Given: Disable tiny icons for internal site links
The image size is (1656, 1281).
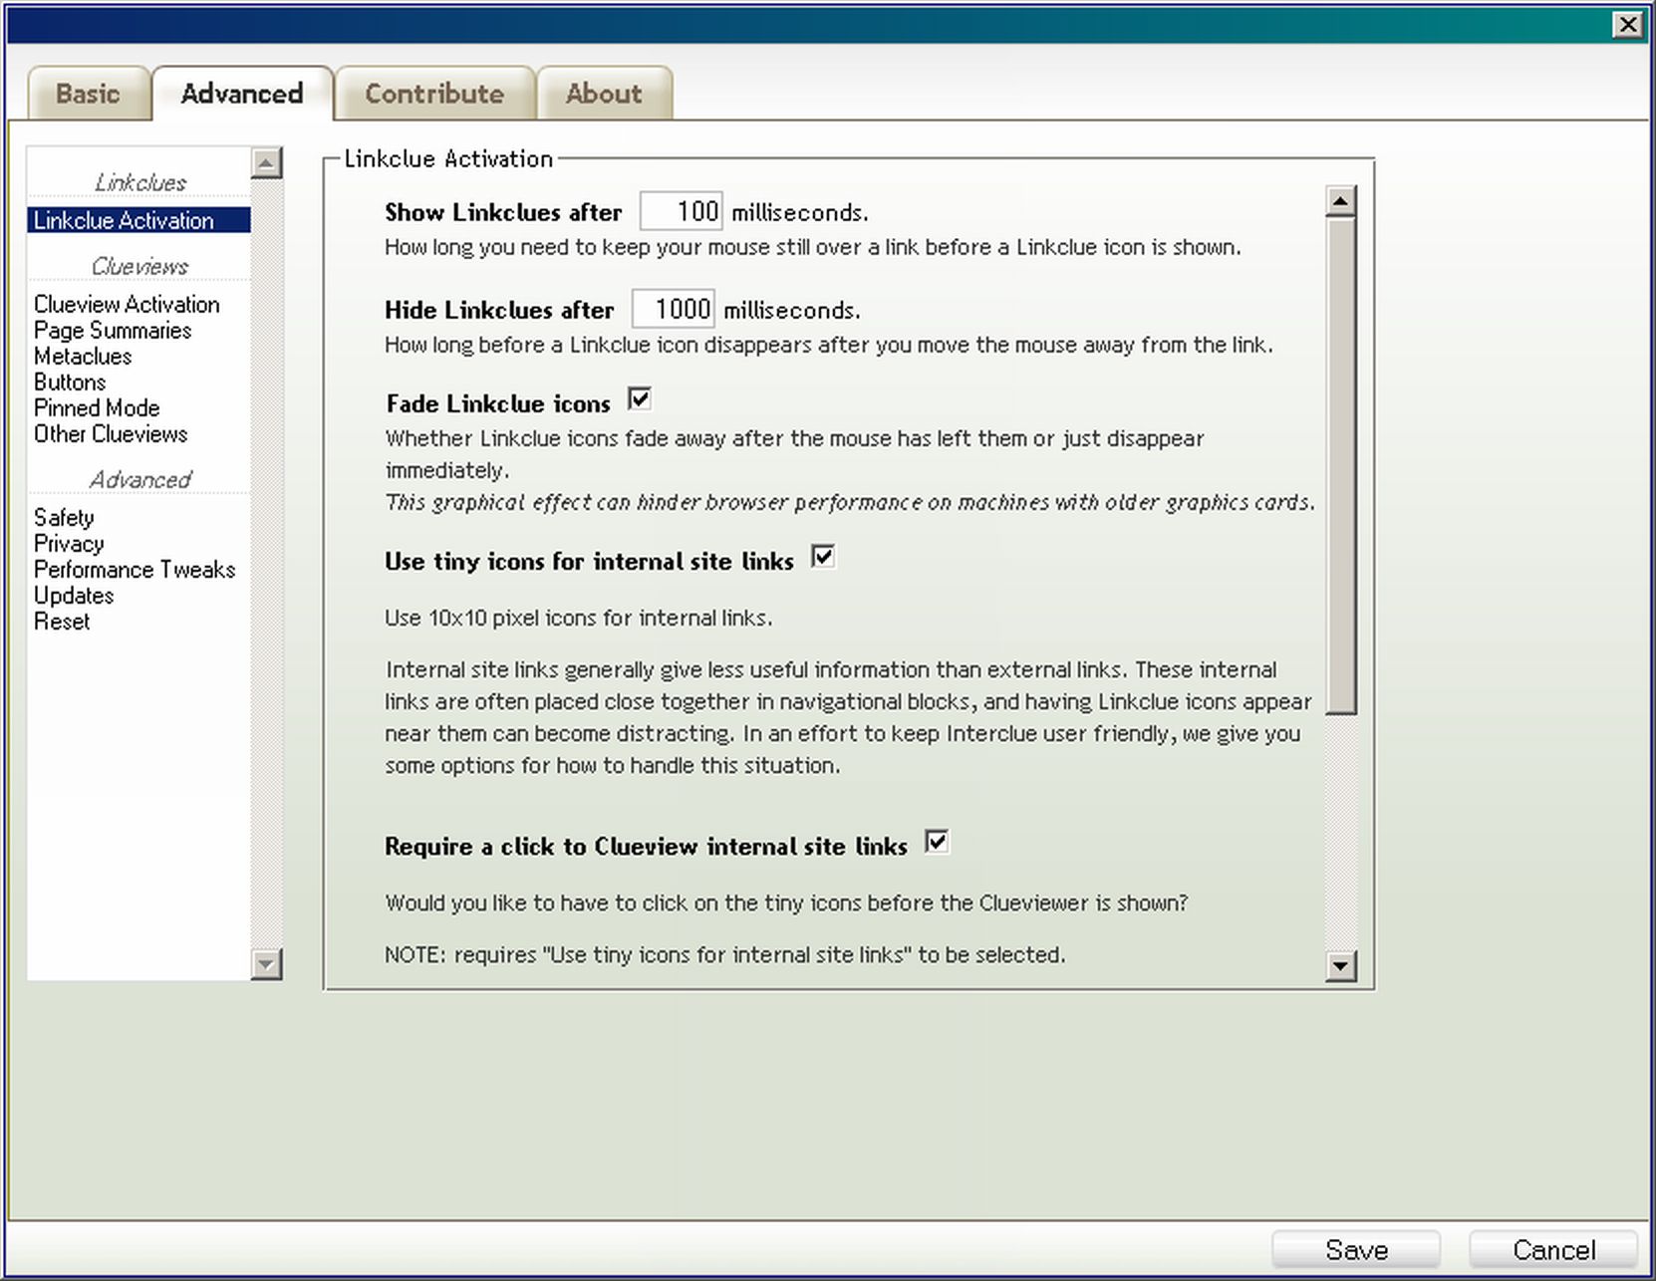Looking at the screenshot, I should (823, 558).
